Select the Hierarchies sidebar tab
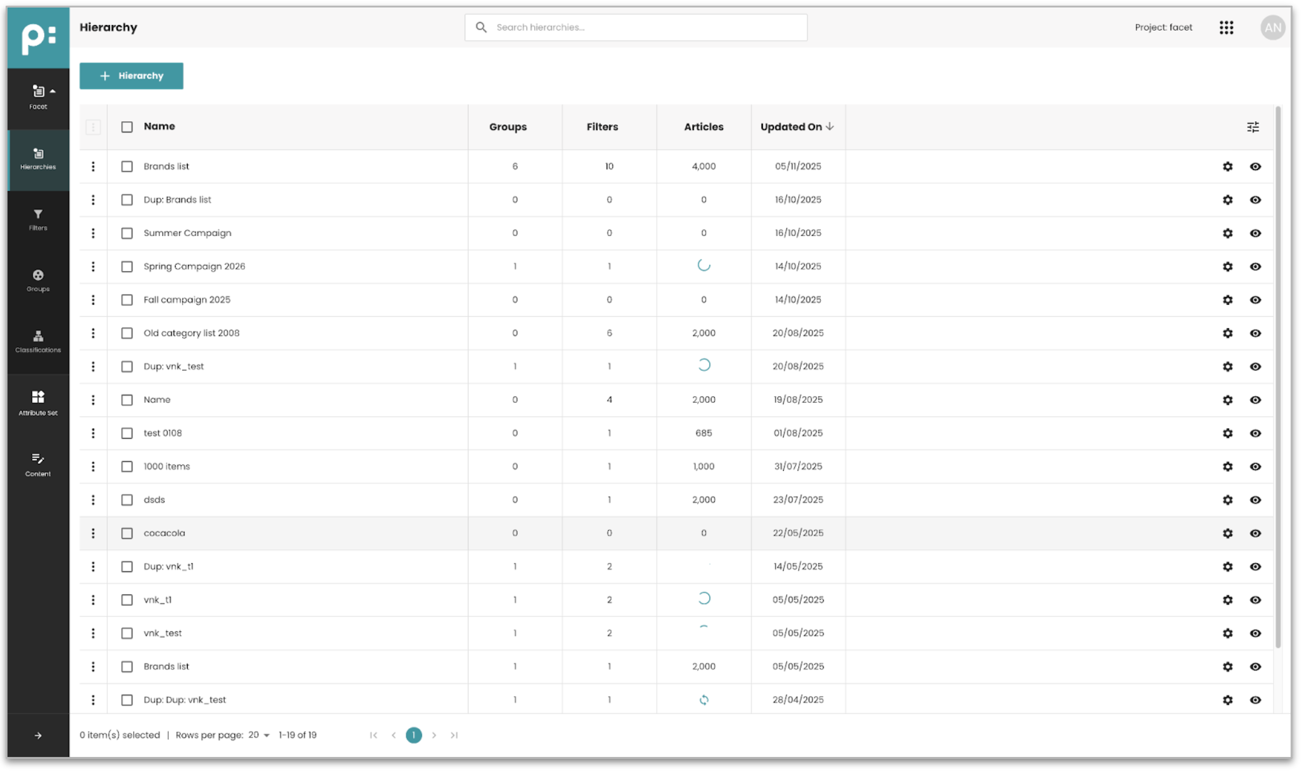Image resolution: width=1305 pixels, height=772 pixels. tap(38, 159)
